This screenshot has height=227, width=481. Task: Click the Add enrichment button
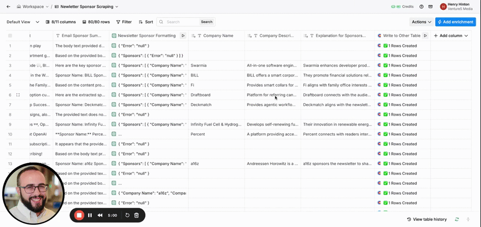455,22
